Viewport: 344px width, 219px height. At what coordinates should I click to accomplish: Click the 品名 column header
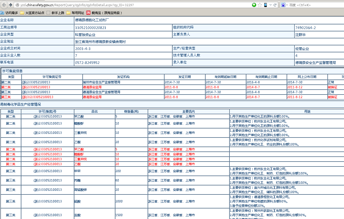click(95, 112)
